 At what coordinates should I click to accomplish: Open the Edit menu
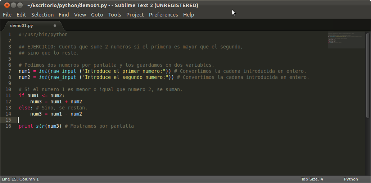pyautogui.click(x=21, y=15)
